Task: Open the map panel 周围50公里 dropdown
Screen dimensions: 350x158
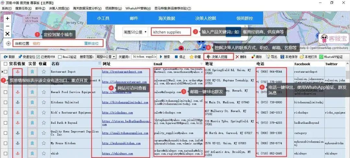Action: click(x=135, y=32)
